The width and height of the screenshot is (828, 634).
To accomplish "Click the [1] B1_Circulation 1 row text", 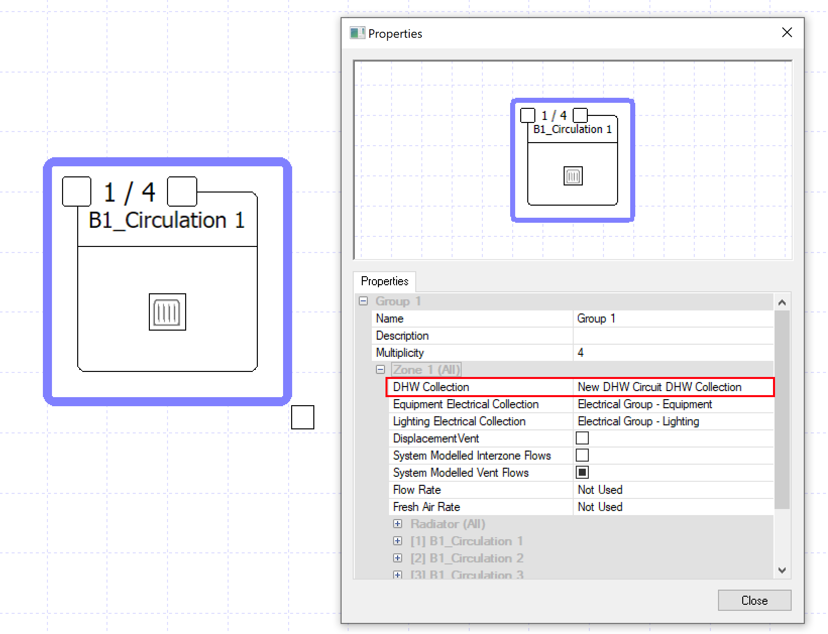I will [x=466, y=541].
